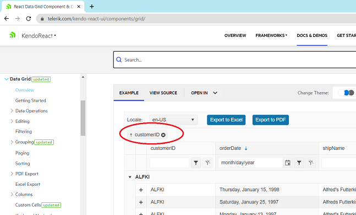Open Custom Cells sidebar link

click(28, 205)
